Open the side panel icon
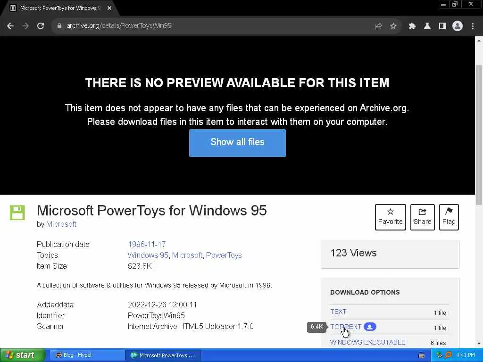The height and width of the screenshot is (362, 483). pyautogui.click(x=442, y=26)
